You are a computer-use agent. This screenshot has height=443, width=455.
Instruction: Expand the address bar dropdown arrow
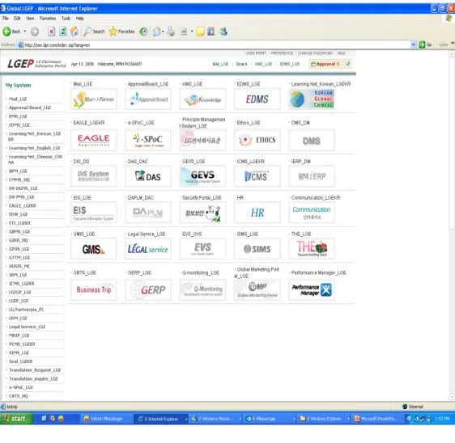[413, 44]
